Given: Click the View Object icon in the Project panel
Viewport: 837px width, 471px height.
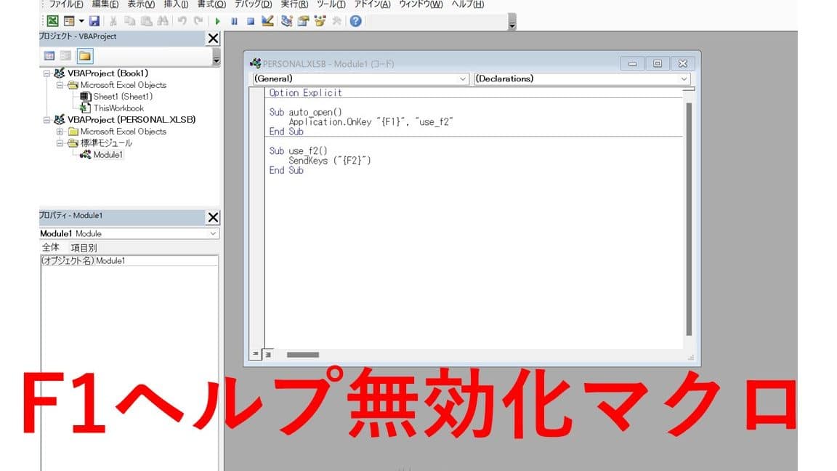Looking at the screenshot, I should point(65,55).
